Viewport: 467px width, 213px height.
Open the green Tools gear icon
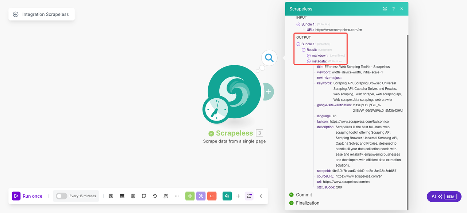190,196
